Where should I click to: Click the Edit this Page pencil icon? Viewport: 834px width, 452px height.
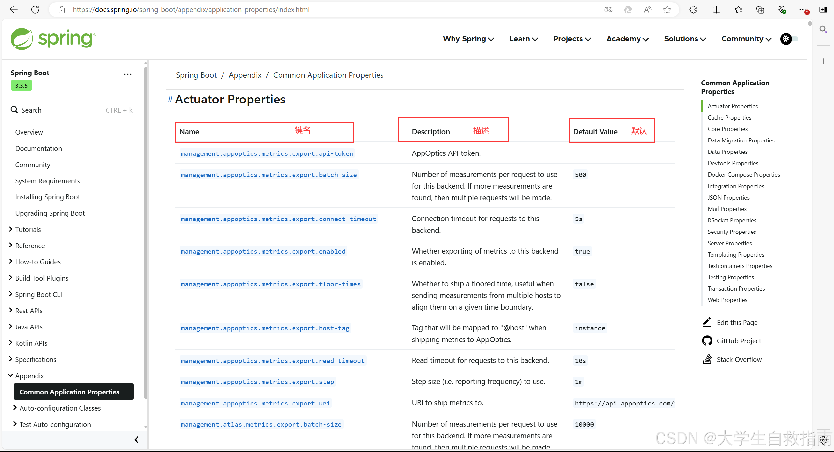707,322
